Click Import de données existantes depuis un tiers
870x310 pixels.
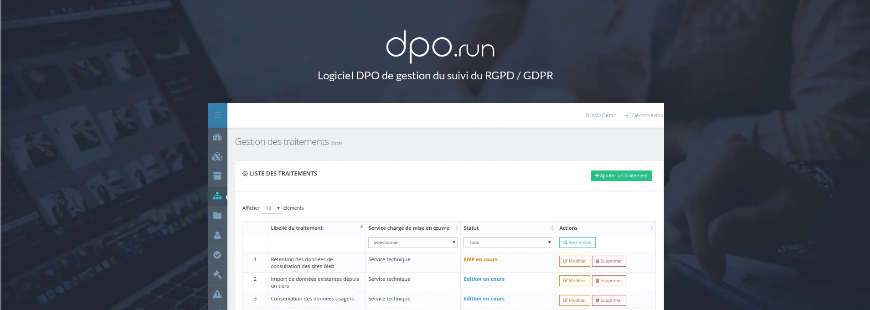(315, 282)
